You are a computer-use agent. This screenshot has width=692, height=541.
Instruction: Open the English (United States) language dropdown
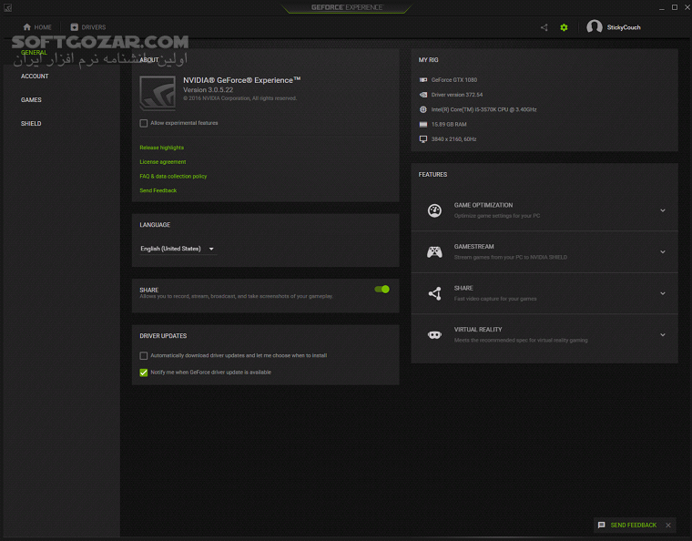click(x=178, y=249)
